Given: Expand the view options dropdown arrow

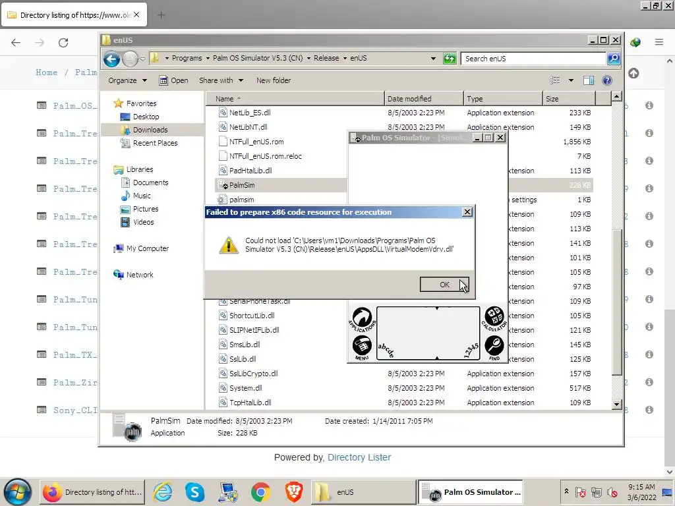Looking at the screenshot, I should (x=571, y=80).
